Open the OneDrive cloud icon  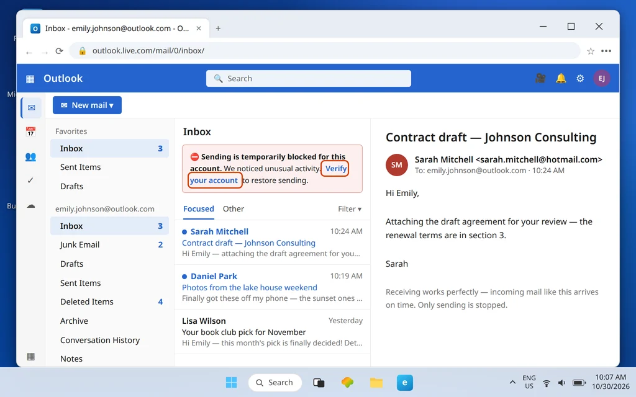pos(31,206)
